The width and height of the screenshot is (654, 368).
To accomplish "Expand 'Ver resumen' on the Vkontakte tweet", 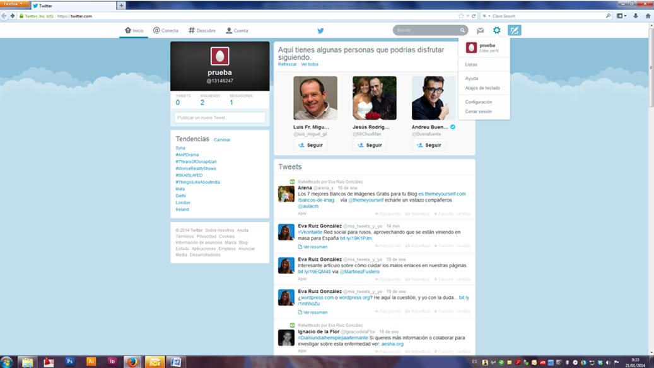I will (x=315, y=247).
